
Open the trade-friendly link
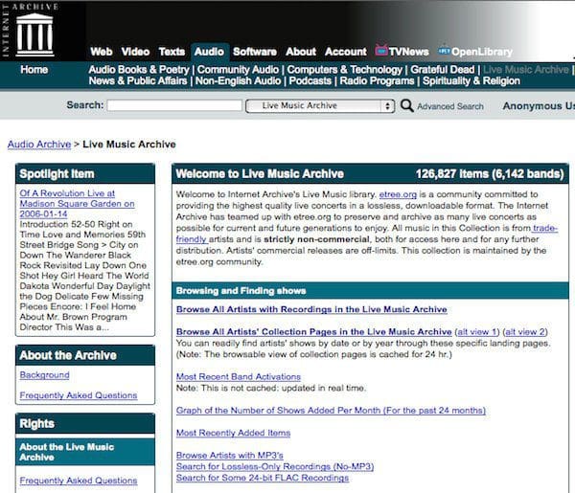[545, 228]
